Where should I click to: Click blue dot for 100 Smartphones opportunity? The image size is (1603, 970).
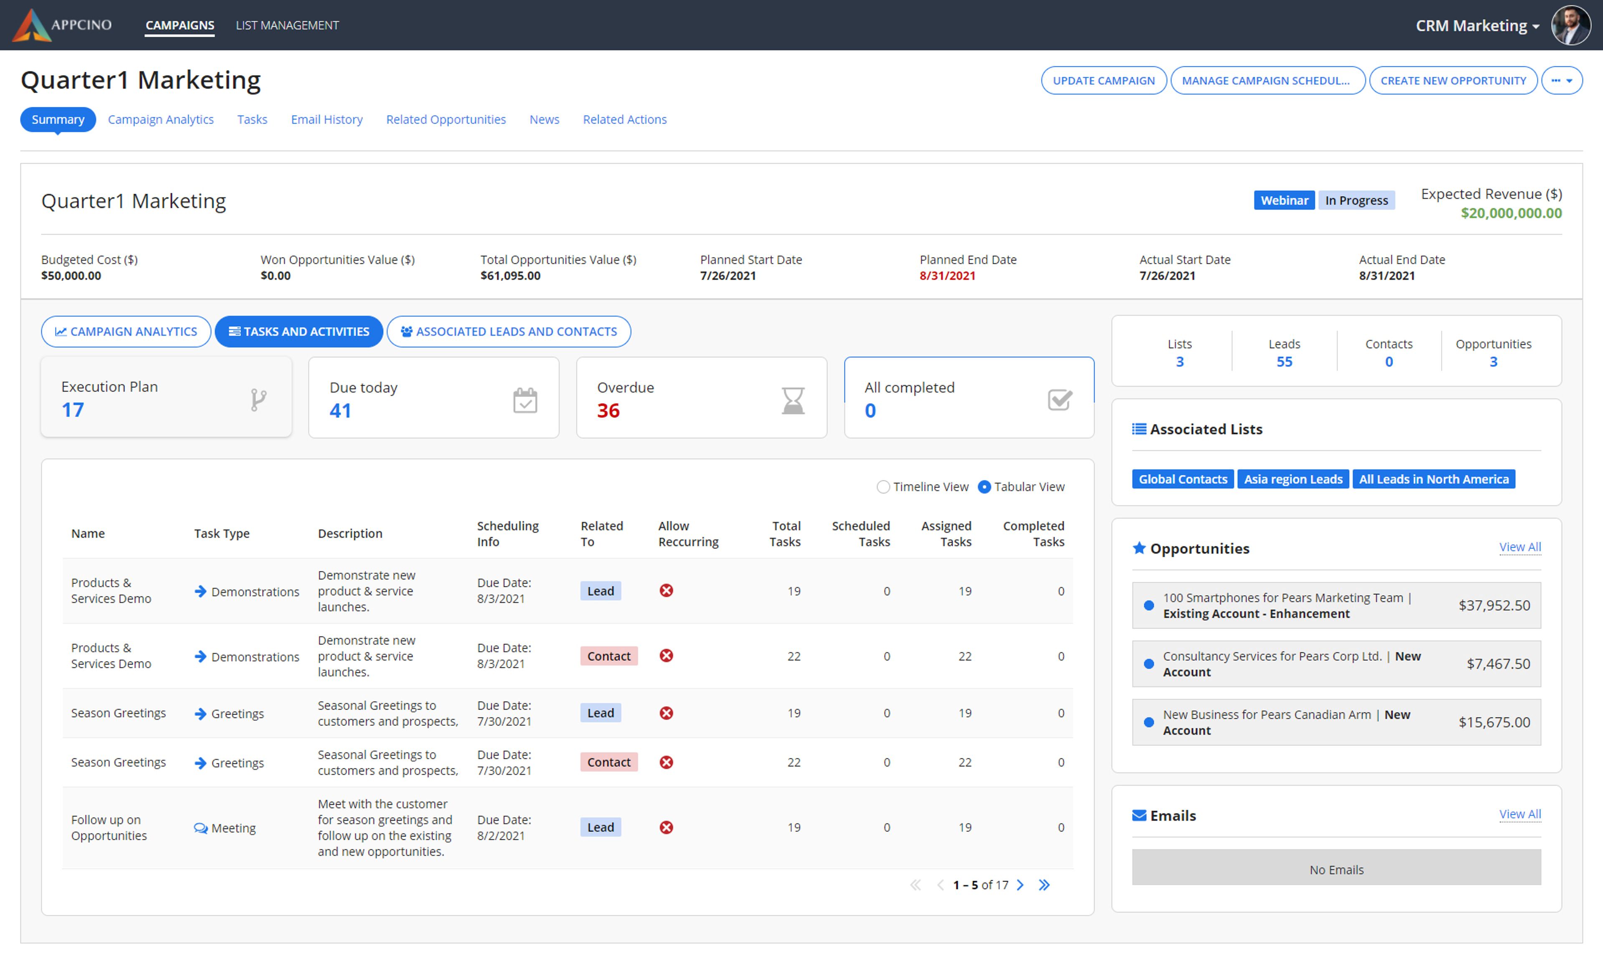(1149, 606)
